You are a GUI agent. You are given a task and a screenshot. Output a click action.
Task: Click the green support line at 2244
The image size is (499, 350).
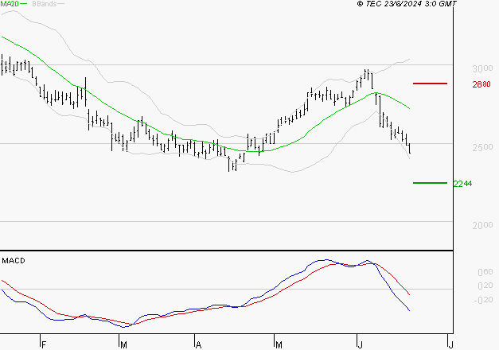click(x=430, y=183)
